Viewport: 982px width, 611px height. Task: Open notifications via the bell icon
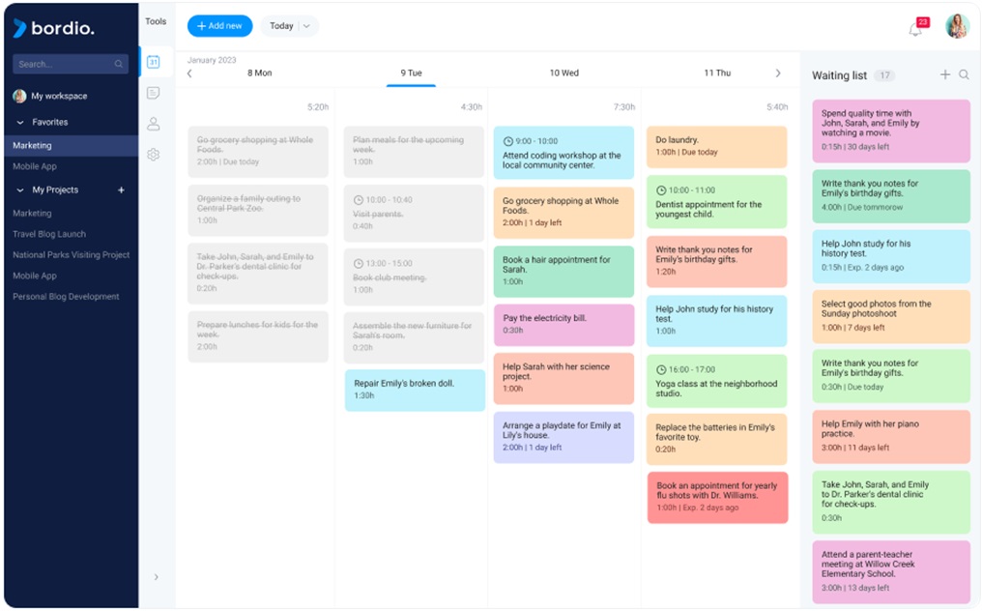click(x=914, y=30)
